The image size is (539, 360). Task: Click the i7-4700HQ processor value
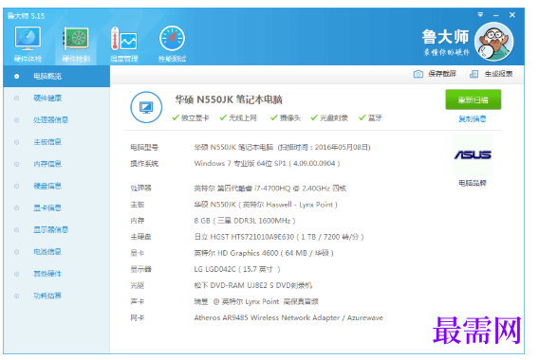point(270,189)
